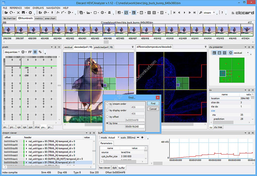Click the f= formula toolbar icon
This screenshot has width=257, height=176.
click(x=58, y=13)
